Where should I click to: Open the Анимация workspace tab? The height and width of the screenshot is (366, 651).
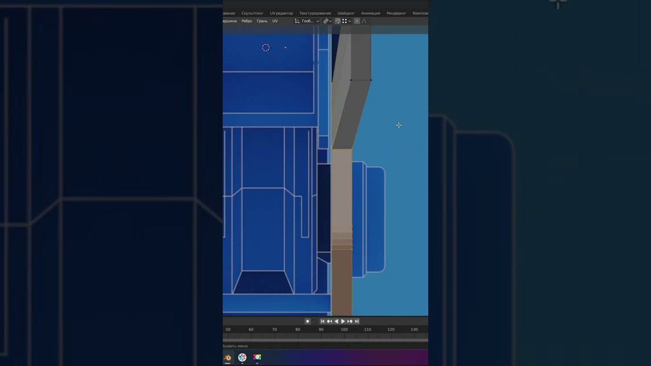(371, 13)
